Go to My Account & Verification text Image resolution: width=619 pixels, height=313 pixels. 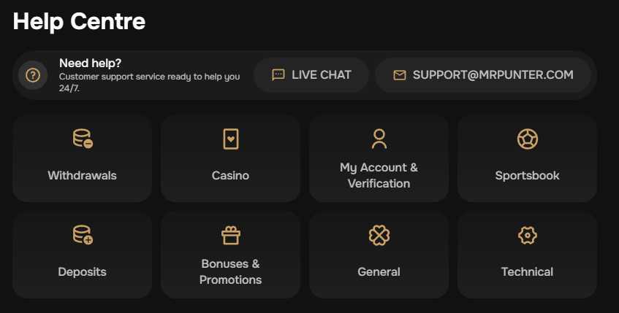pos(379,175)
